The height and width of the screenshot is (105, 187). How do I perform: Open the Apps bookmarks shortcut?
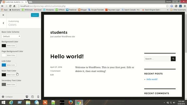[4, 10]
